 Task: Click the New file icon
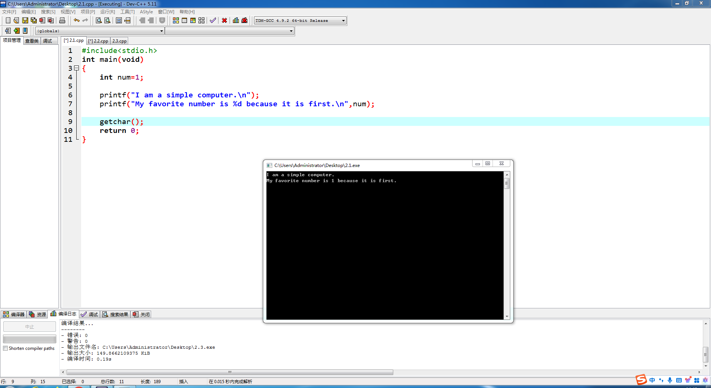(x=8, y=20)
